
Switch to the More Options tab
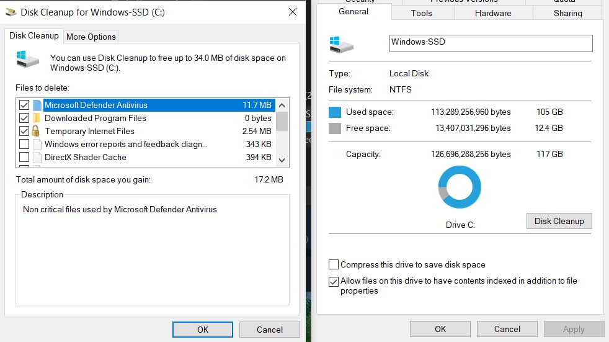(x=91, y=37)
